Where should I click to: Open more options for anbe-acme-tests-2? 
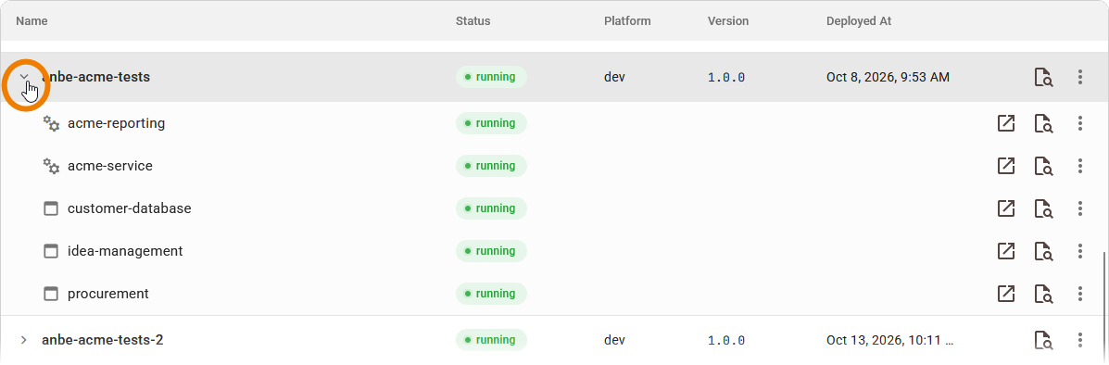tap(1080, 340)
